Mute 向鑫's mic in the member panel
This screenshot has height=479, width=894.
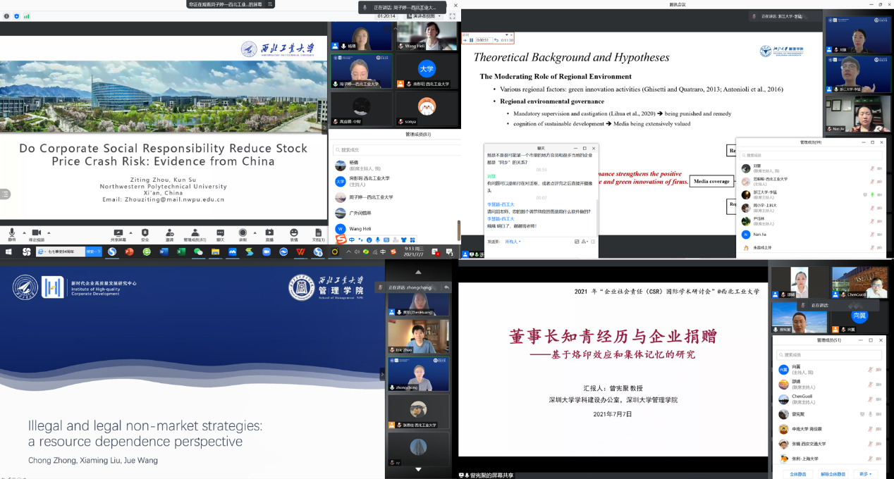[870, 370]
